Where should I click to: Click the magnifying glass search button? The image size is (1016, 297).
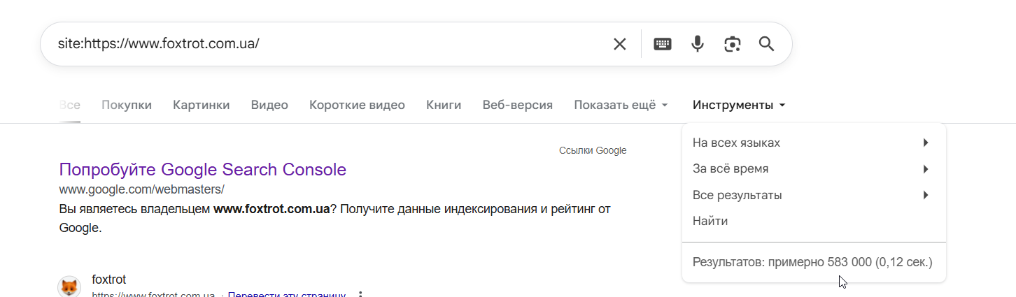[x=766, y=44]
